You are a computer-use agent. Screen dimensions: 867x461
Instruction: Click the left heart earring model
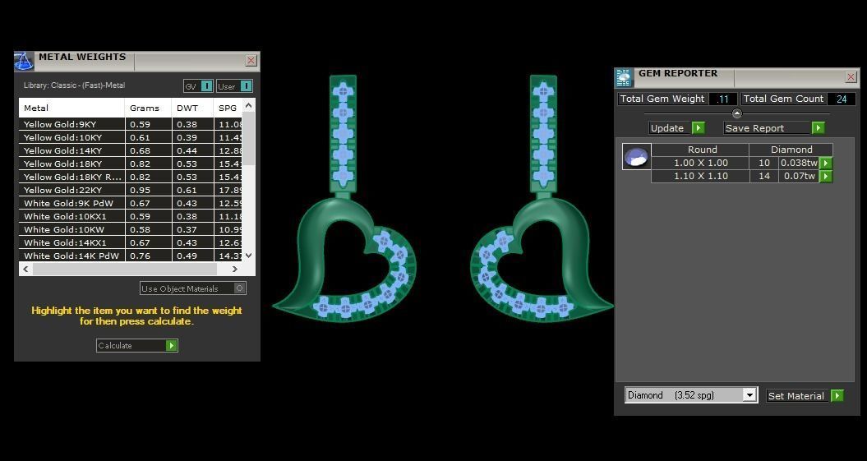pos(344,199)
